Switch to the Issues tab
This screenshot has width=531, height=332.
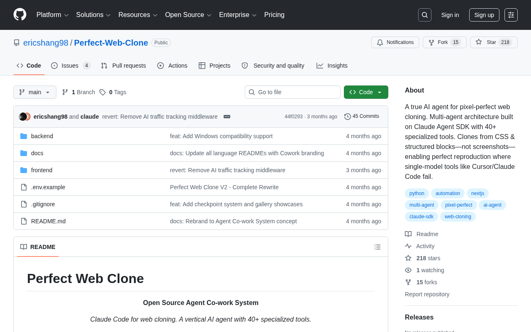click(x=71, y=66)
